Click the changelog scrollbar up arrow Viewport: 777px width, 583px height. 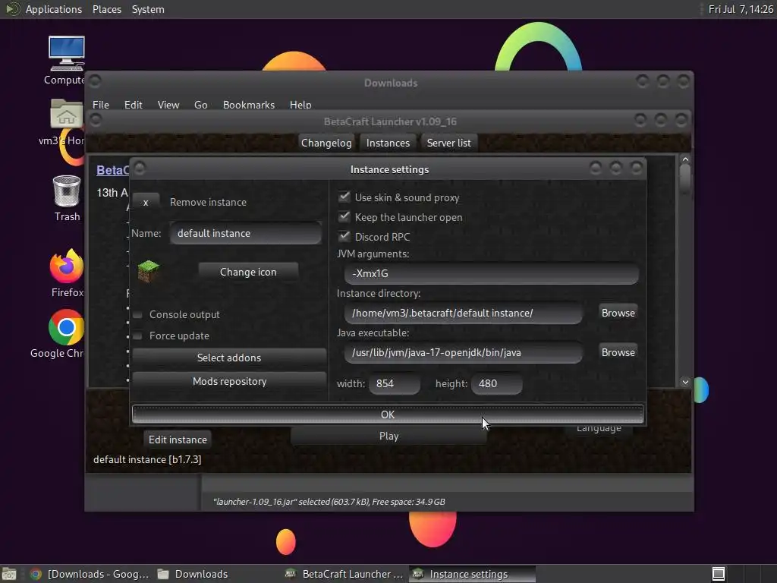click(685, 159)
